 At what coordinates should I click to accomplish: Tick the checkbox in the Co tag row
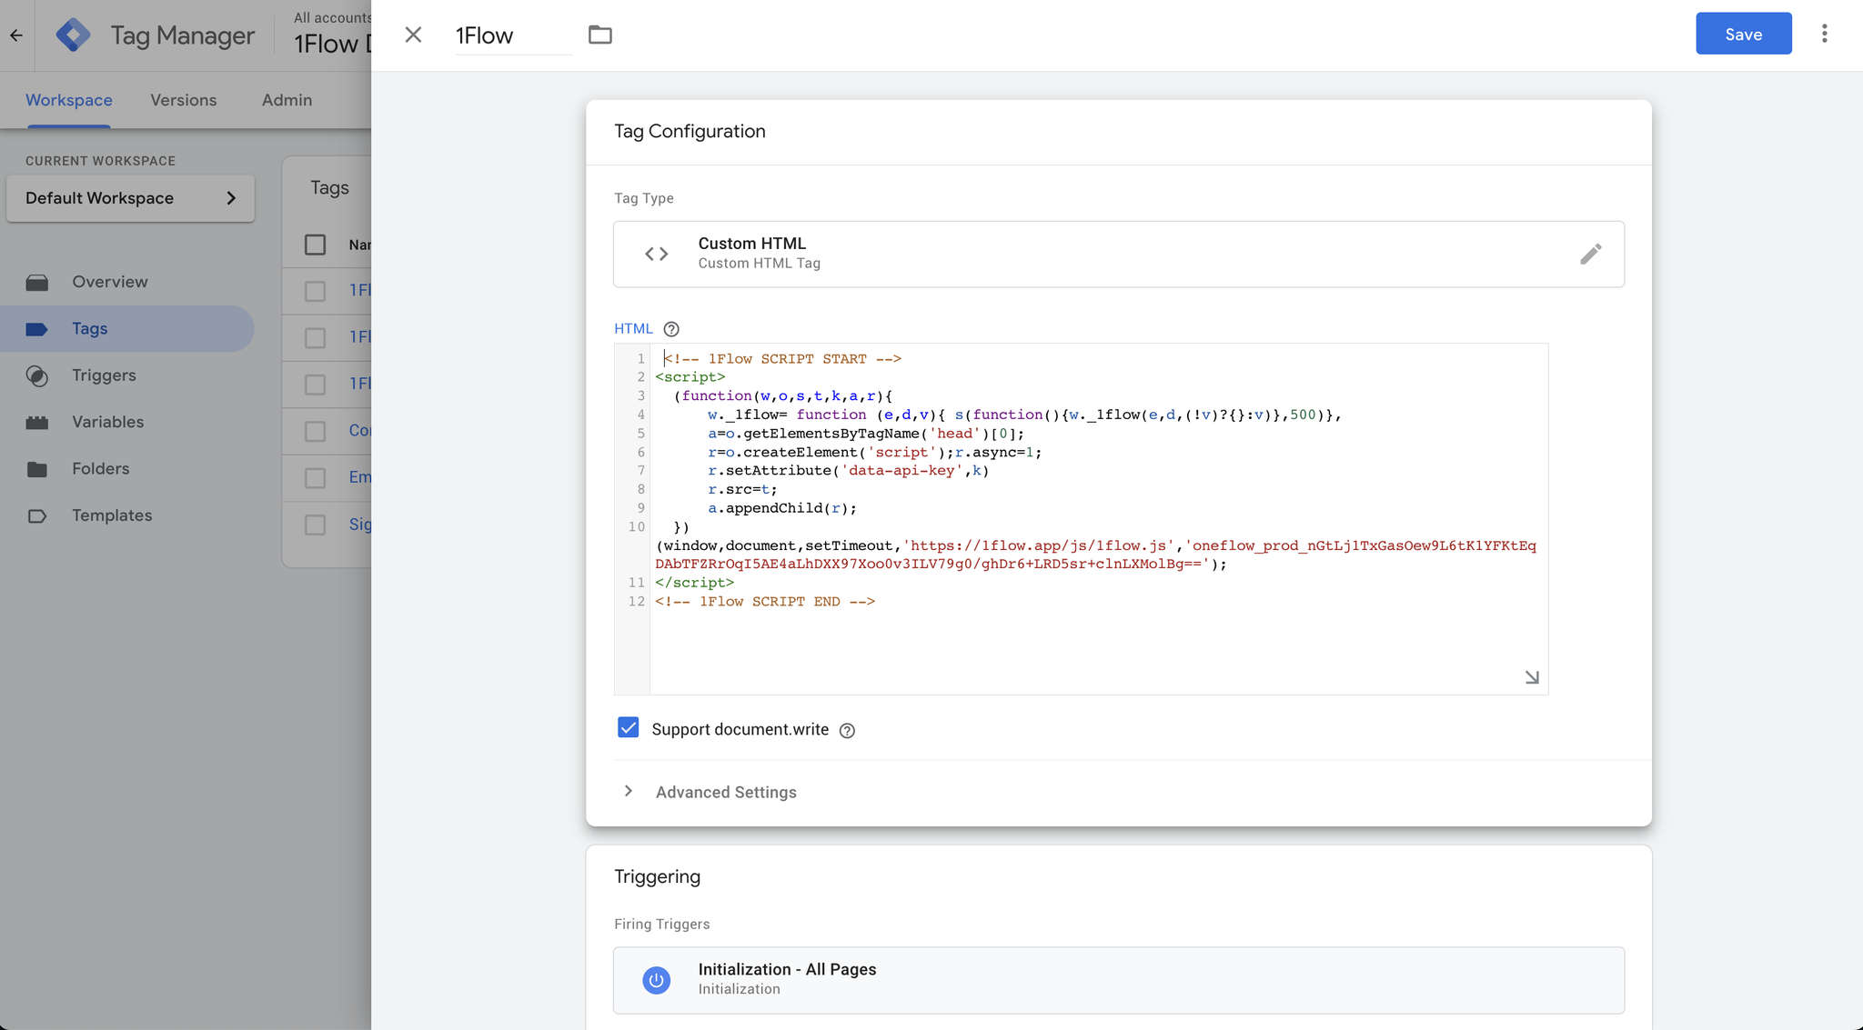pos(315,431)
